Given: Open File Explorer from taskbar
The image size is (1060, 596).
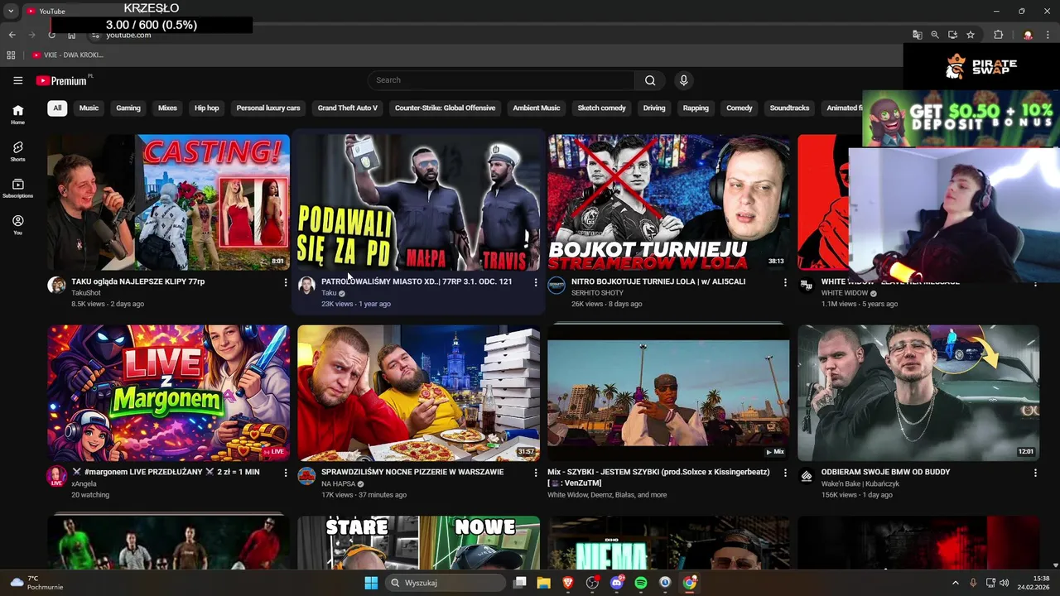Looking at the screenshot, I should (544, 583).
